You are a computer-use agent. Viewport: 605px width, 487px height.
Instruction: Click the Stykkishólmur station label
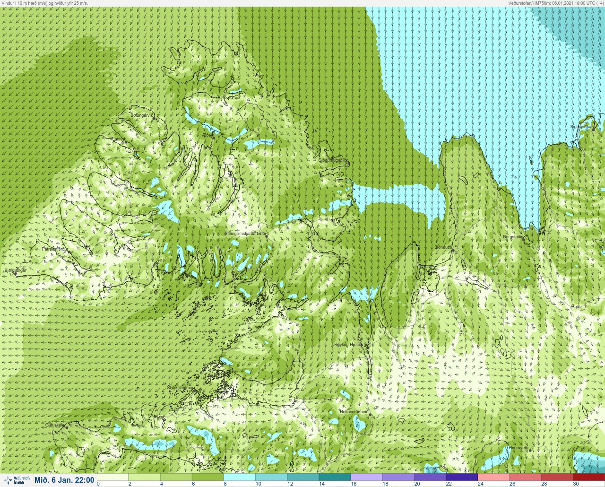tap(181, 388)
